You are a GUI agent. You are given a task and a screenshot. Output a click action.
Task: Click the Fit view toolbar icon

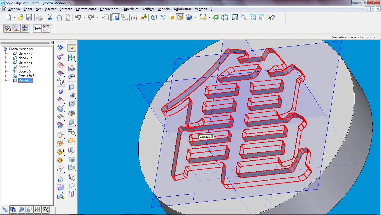252,18
